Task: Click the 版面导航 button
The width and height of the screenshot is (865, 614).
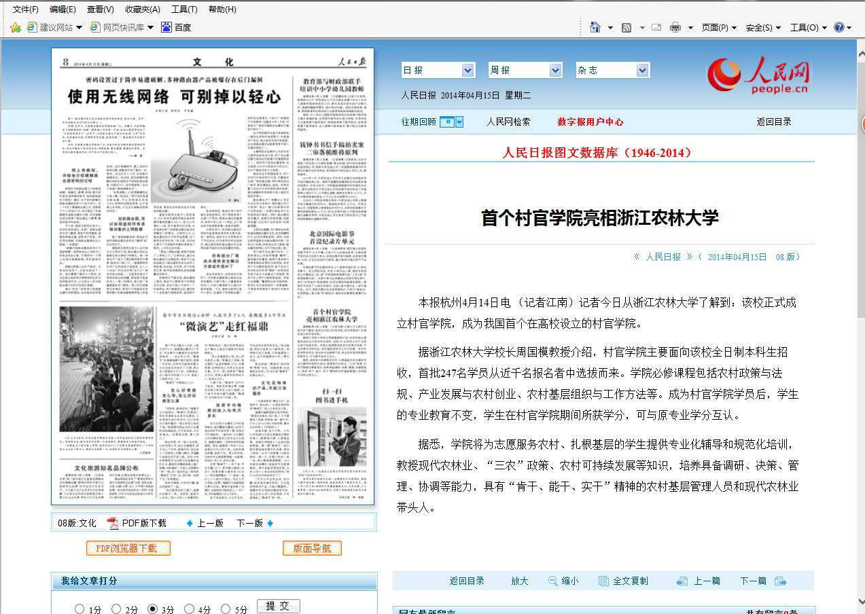Action: point(312,548)
